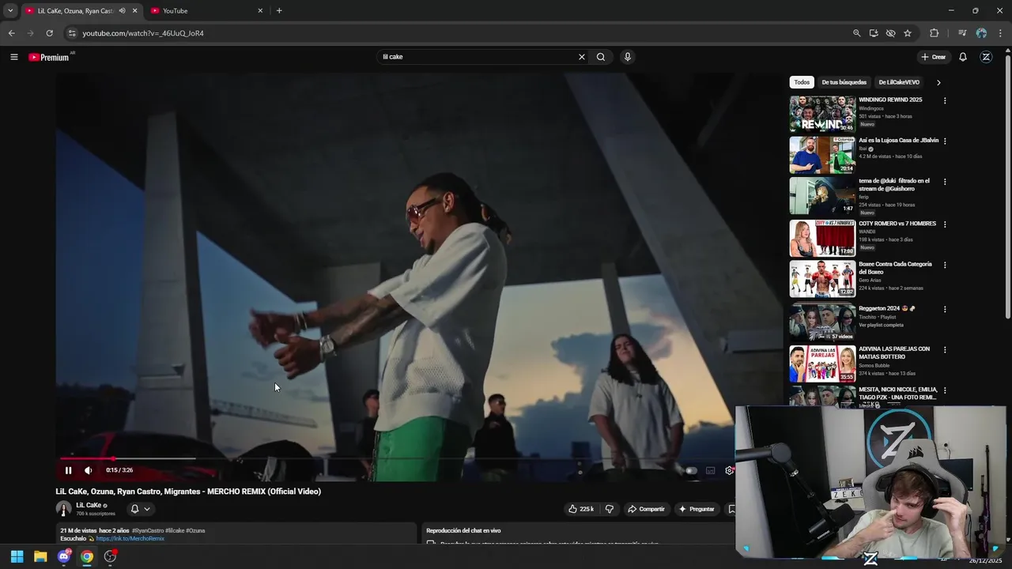Viewport: 1012px width, 569px height.
Task: Click the crossed-out eye icon in the address bar
Action: click(890, 33)
